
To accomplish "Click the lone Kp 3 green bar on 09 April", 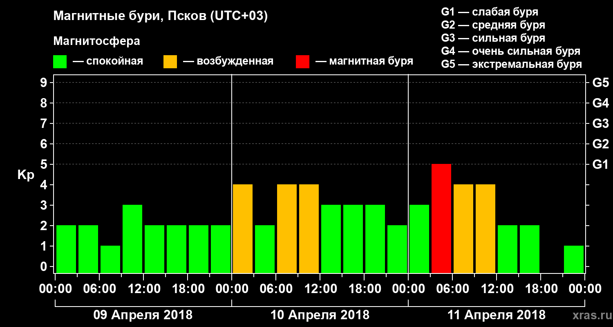I will (x=132, y=239).
